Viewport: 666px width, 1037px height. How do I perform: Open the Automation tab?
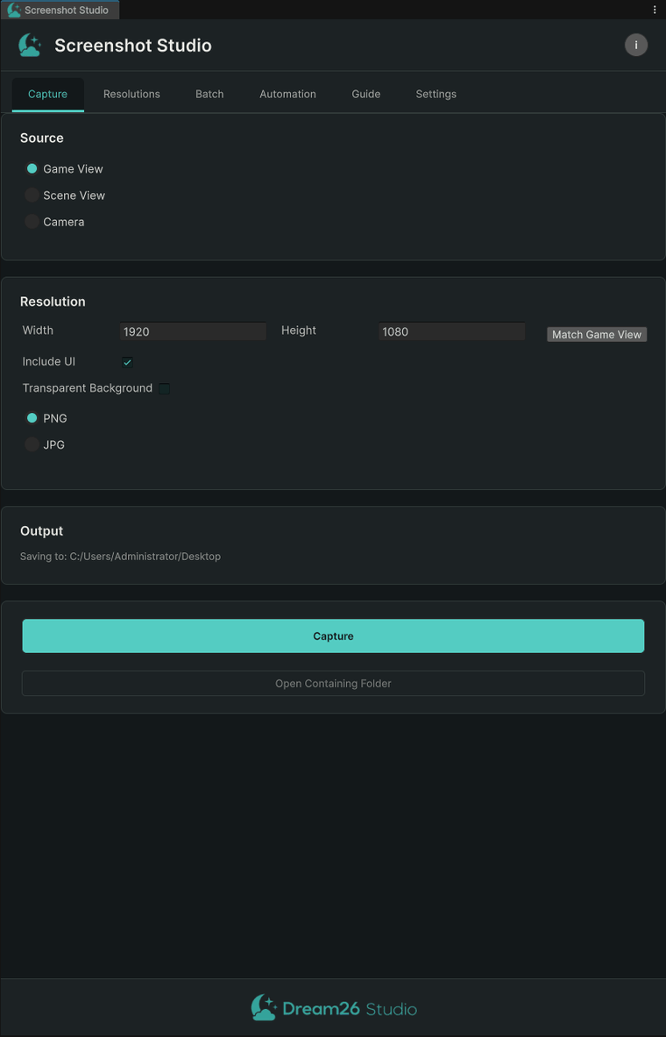click(x=287, y=95)
